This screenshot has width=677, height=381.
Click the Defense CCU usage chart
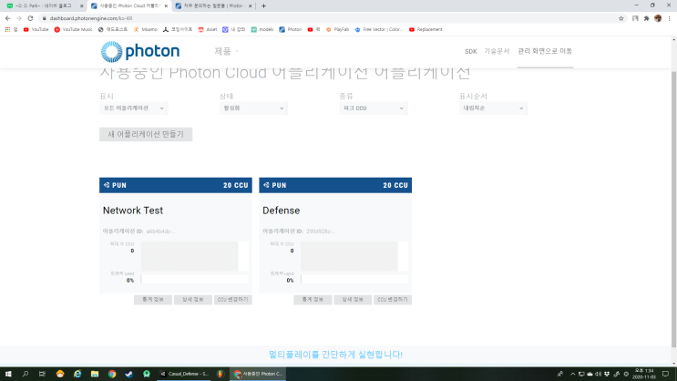coord(354,257)
